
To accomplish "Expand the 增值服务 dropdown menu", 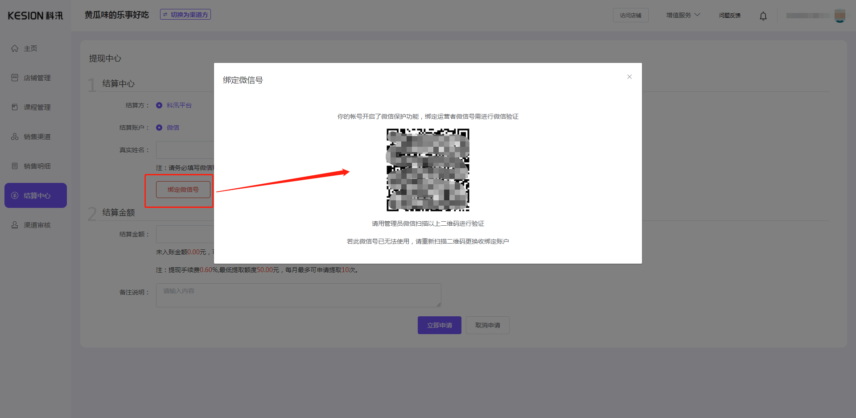I will point(683,15).
